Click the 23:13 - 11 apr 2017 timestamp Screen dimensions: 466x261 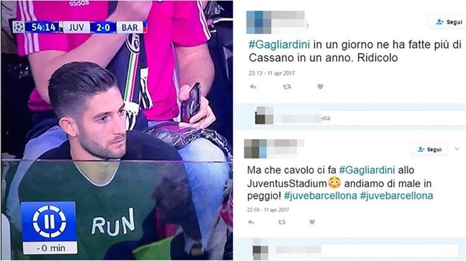click(x=272, y=73)
